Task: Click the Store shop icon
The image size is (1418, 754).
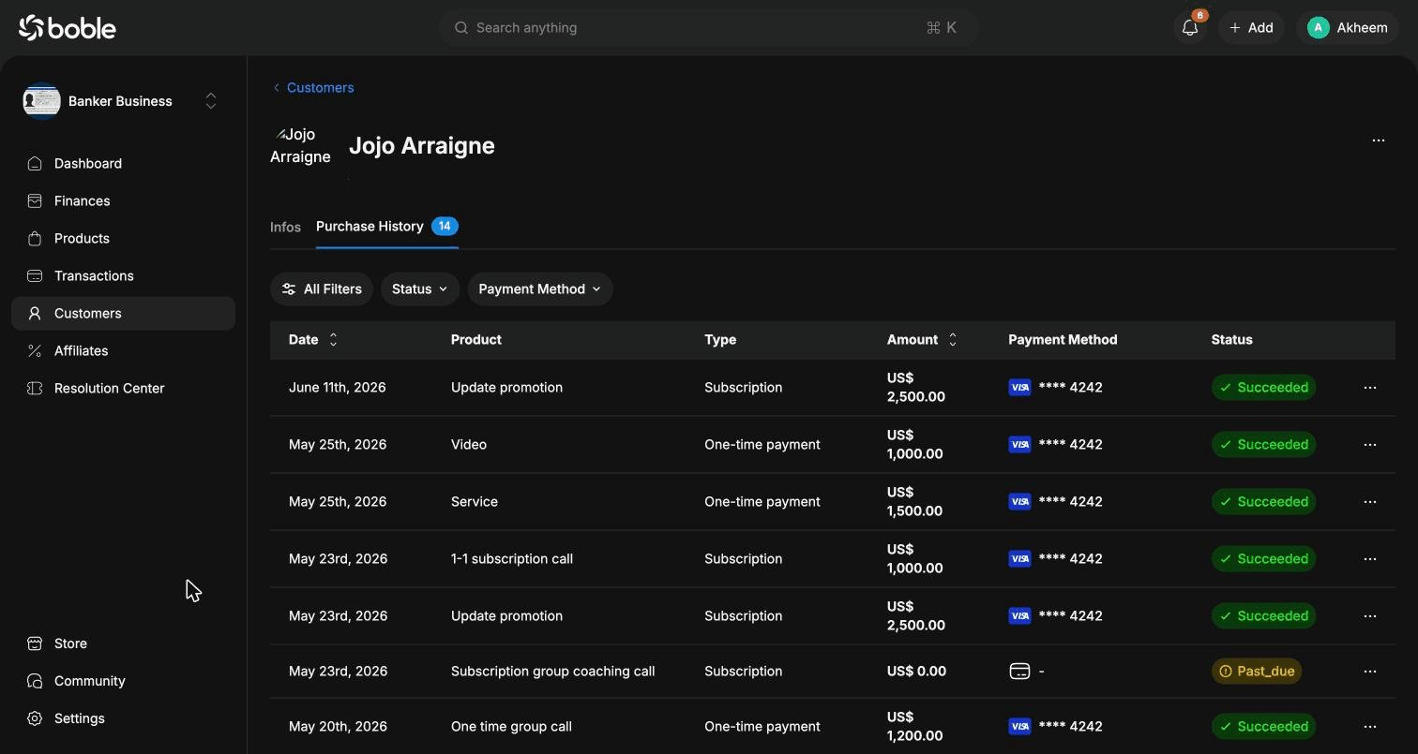Action: [x=35, y=643]
